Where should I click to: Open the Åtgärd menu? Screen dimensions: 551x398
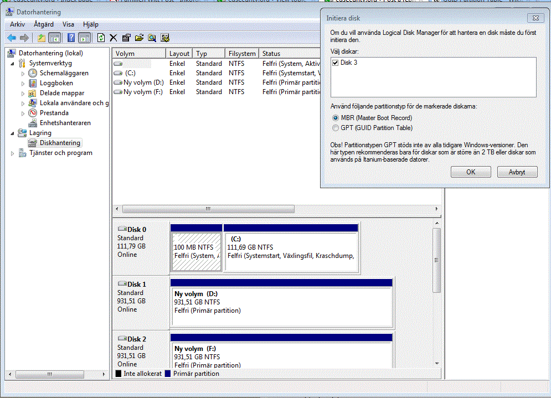[x=44, y=24]
